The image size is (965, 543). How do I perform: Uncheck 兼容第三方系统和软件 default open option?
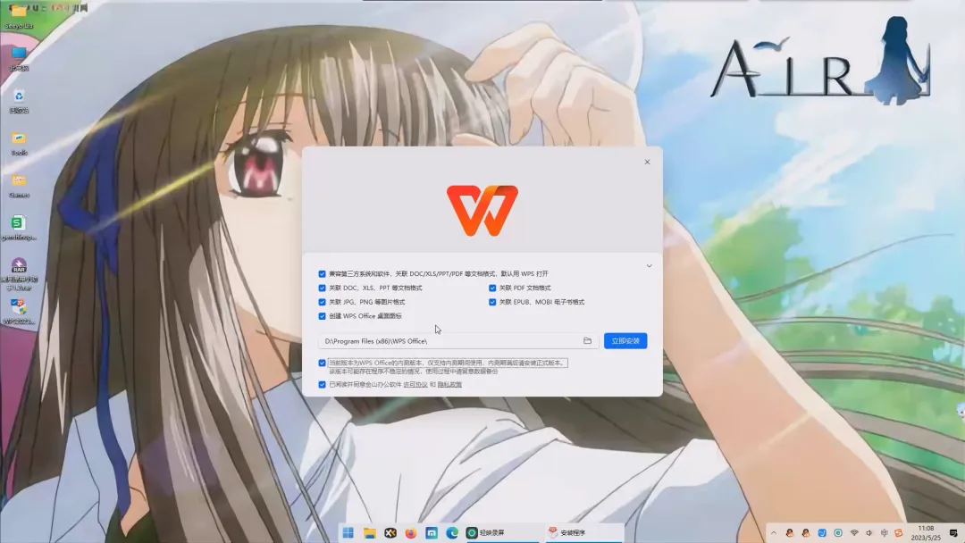(x=322, y=273)
